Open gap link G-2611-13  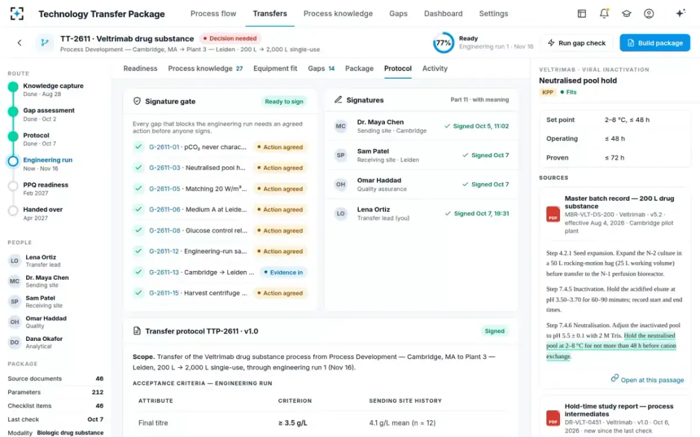pyautogui.click(x=164, y=272)
